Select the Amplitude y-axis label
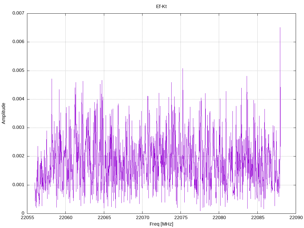The width and height of the screenshot is (304, 228). pos(4,113)
